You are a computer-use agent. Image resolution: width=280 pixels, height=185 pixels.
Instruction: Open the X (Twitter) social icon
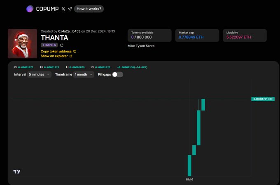coord(63,9)
